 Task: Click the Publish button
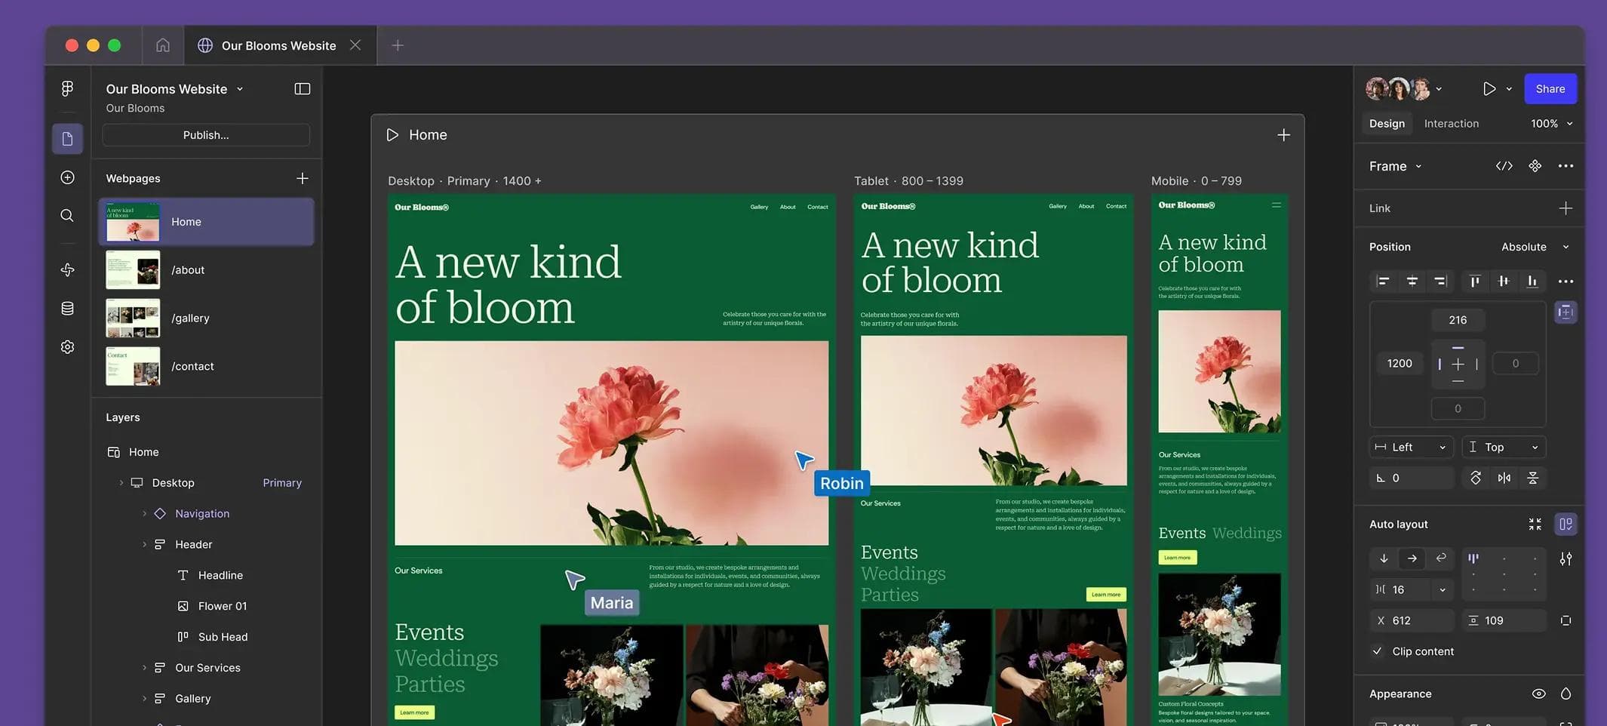pos(206,135)
